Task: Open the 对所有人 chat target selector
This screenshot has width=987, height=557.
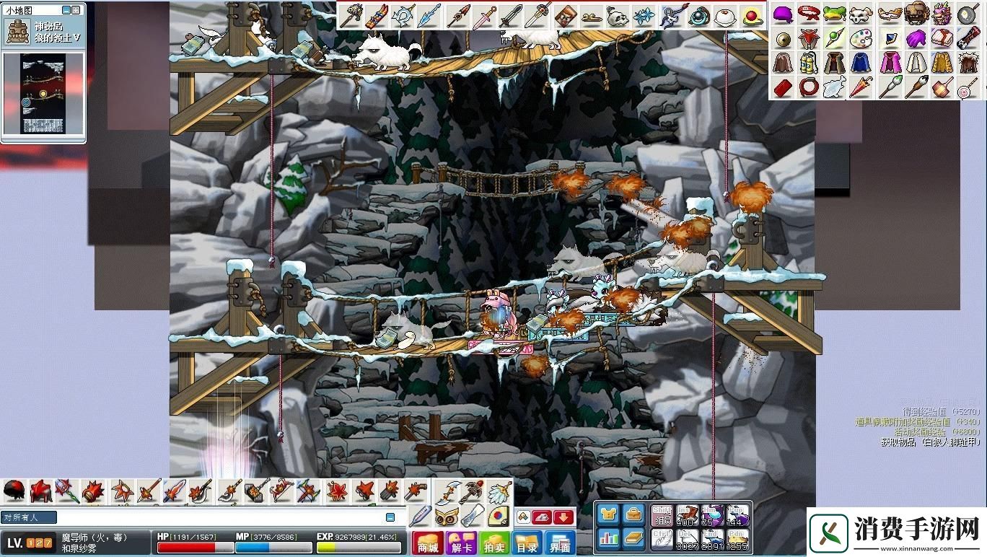Action: click(29, 517)
